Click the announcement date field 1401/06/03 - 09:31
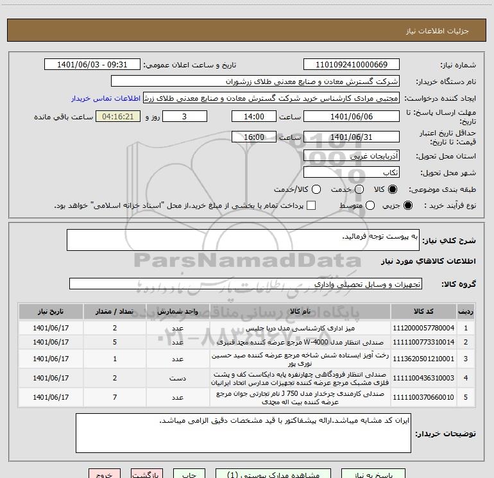The image size is (494, 478). (92, 65)
